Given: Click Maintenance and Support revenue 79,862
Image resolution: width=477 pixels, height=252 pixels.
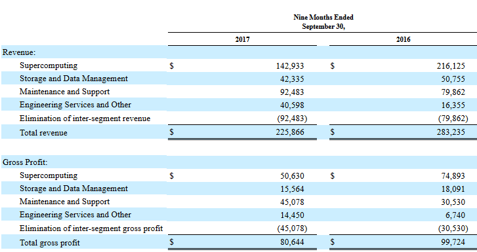Looking at the screenshot, I should (453, 92).
